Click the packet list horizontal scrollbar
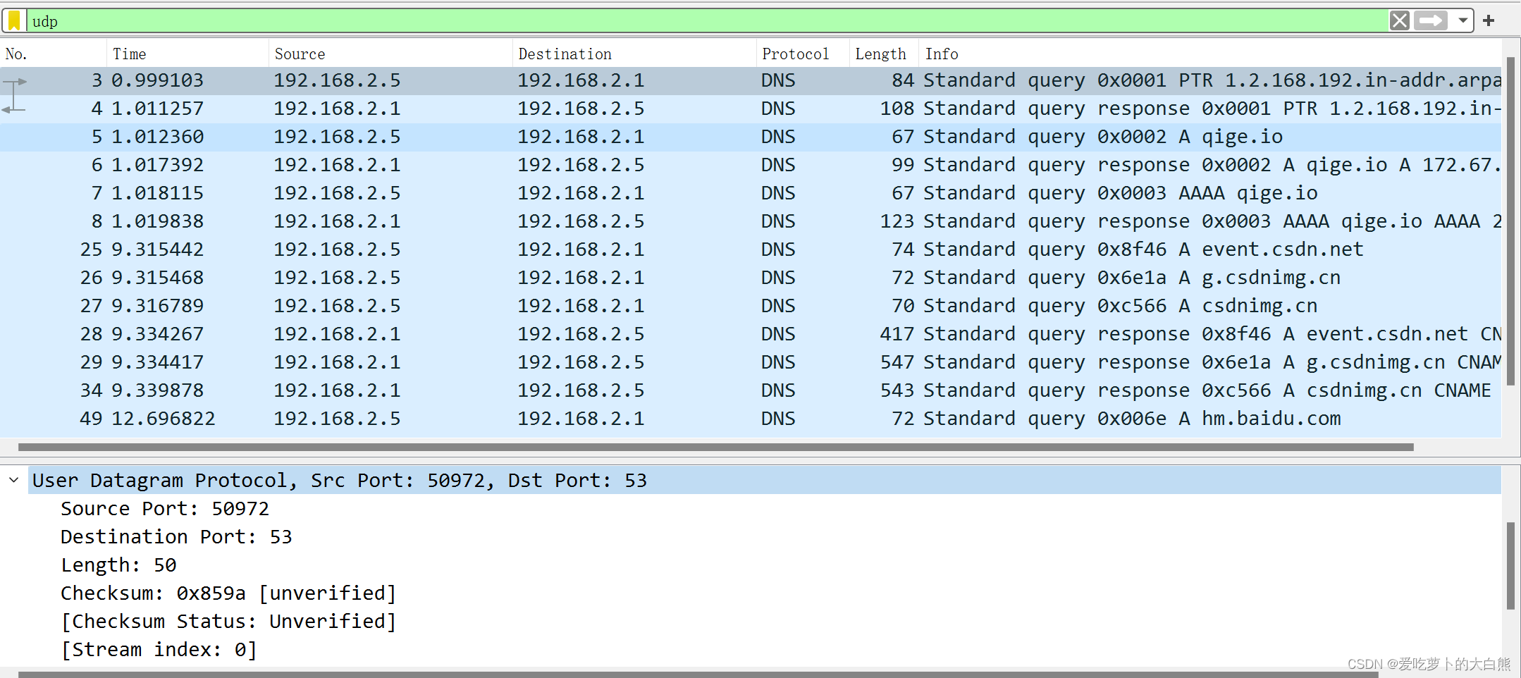This screenshot has height=678, width=1521. pyautogui.click(x=715, y=447)
